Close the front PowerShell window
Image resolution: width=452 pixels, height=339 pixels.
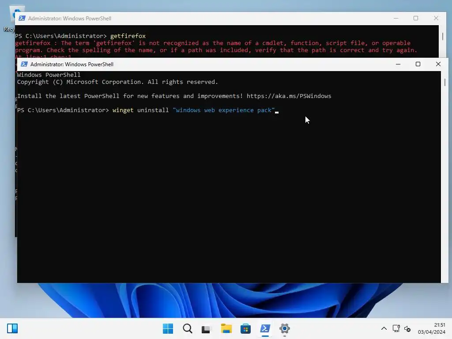tap(438, 64)
